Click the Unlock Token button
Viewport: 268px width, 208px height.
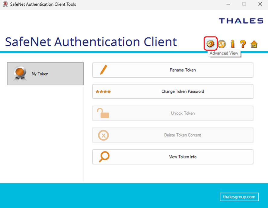pos(173,113)
